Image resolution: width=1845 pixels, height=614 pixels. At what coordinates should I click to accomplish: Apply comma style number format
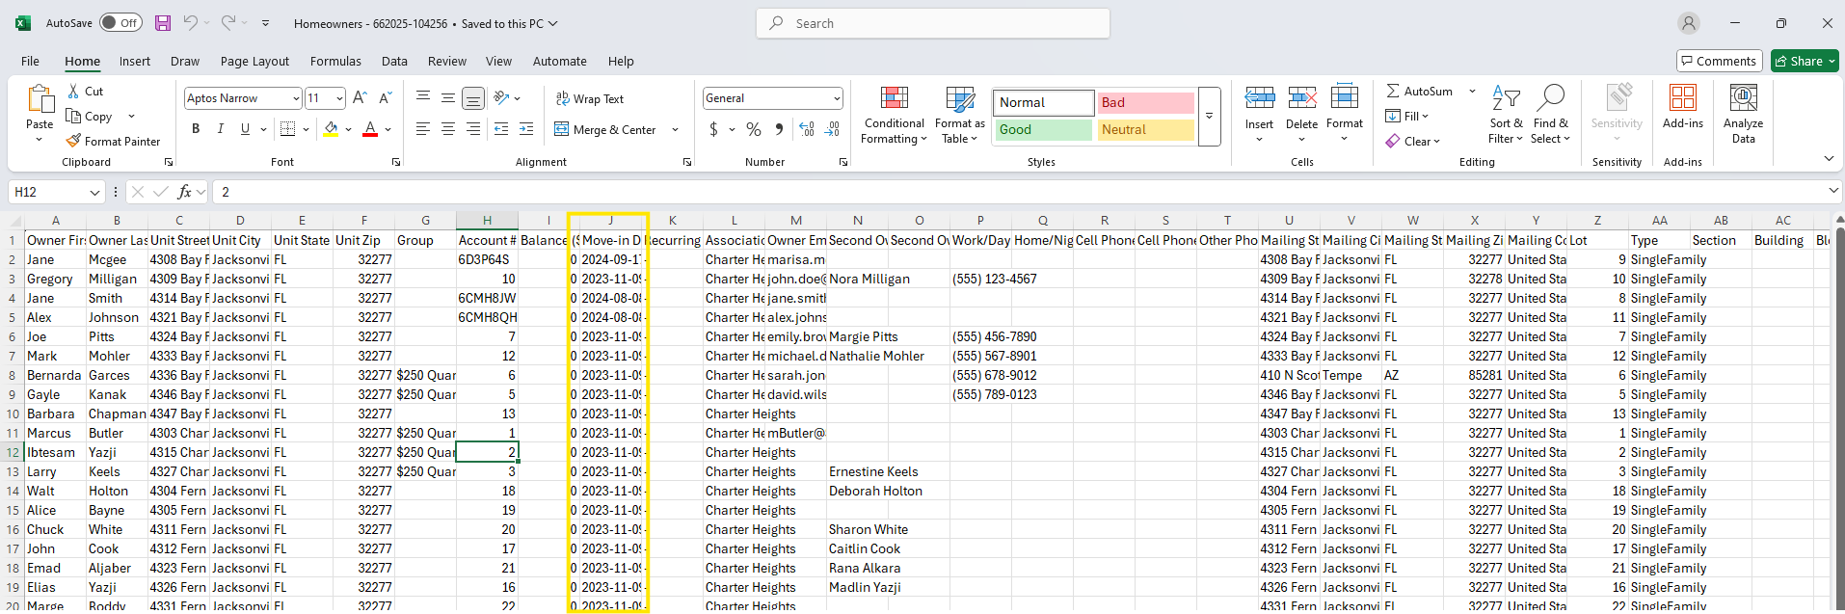pos(779,129)
